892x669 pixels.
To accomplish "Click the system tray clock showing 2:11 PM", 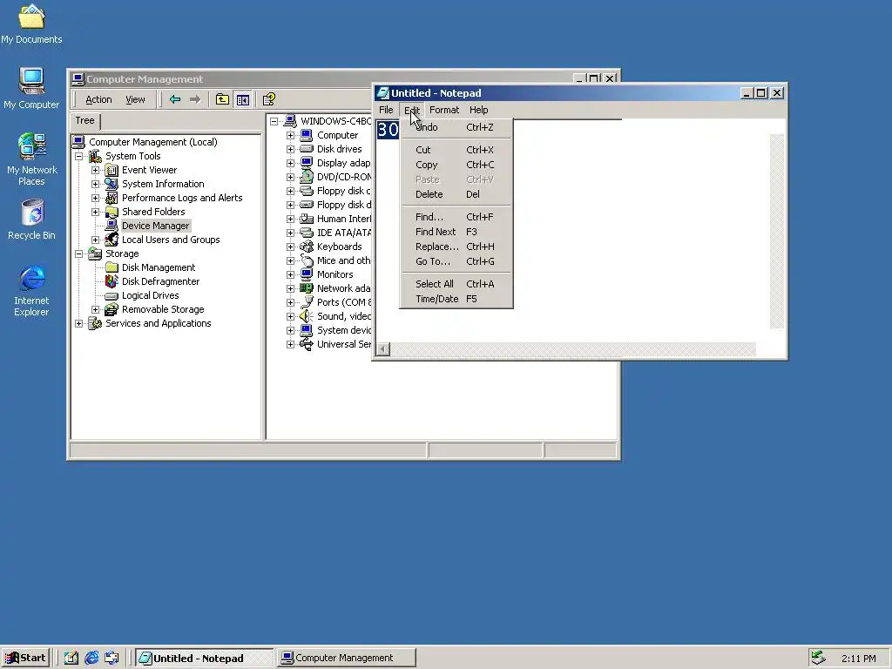I will point(858,659).
